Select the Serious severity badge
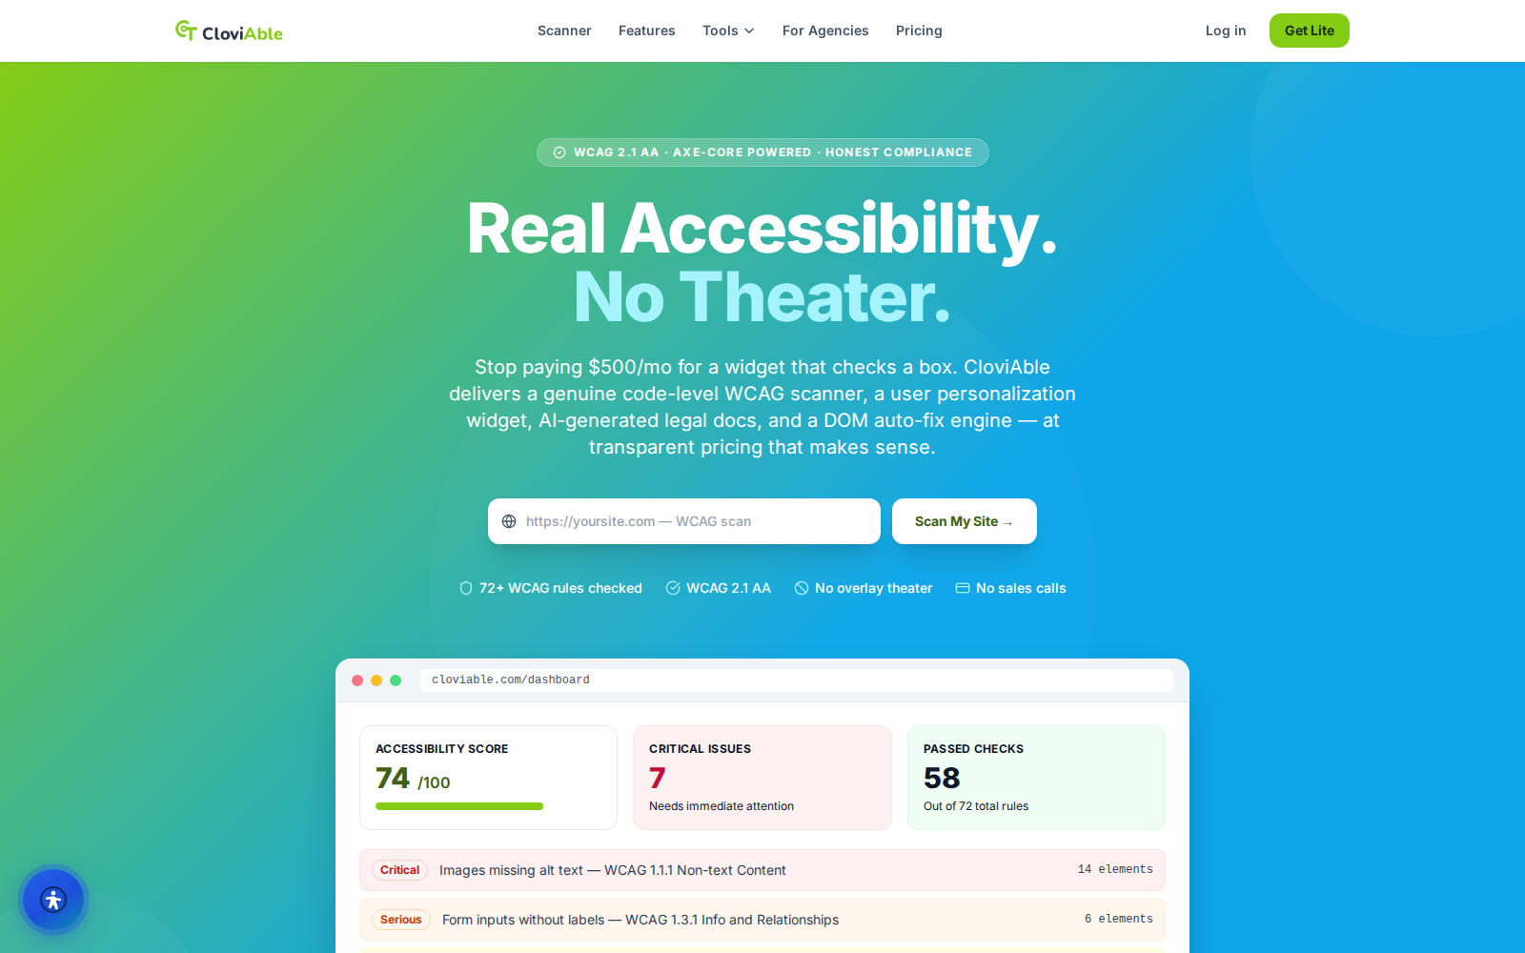Viewport: 1525px width, 953px height. coord(400,920)
